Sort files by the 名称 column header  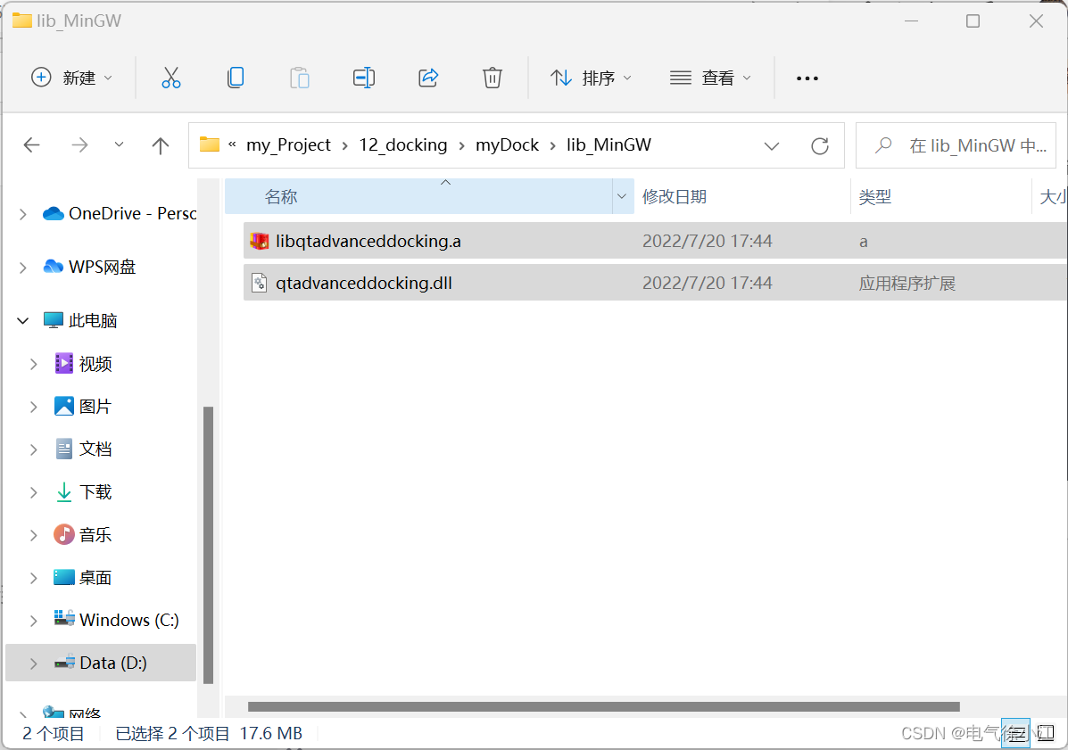281,196
